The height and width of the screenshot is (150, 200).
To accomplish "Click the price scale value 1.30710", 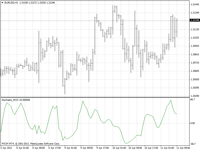I will [195, 63].
